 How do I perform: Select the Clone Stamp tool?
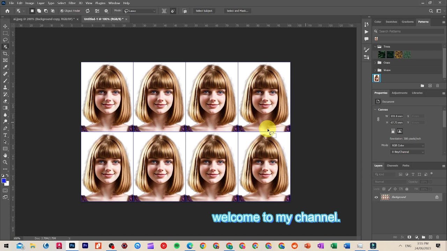(5, 88)
